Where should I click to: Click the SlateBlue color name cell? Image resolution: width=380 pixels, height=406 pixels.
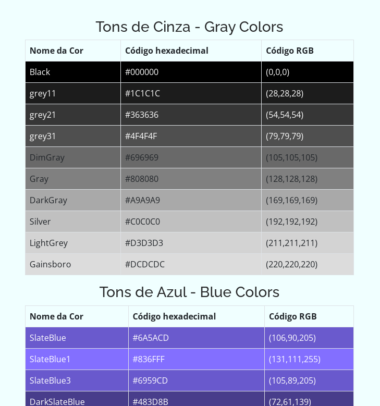[x=48, y=338]
